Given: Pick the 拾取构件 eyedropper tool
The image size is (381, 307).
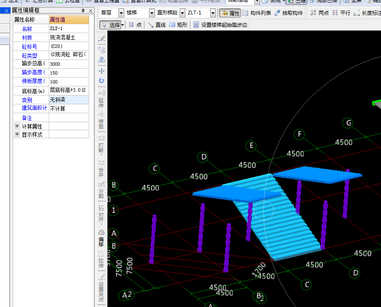Looking at the screenshot, I should tap(289, 13).
